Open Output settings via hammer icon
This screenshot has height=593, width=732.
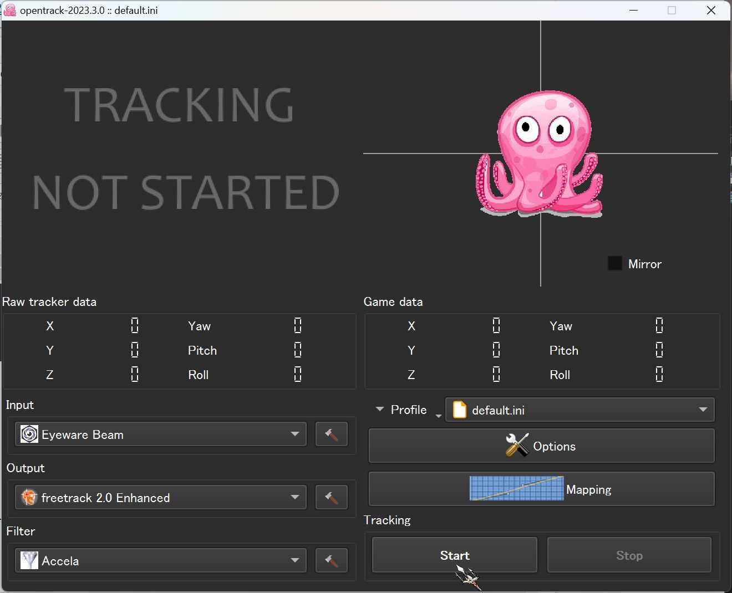pos(331,497)
